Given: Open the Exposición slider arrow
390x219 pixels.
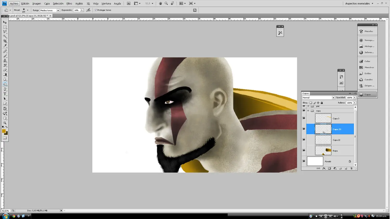Looking at the screenshot, I should tap(82, 10).
